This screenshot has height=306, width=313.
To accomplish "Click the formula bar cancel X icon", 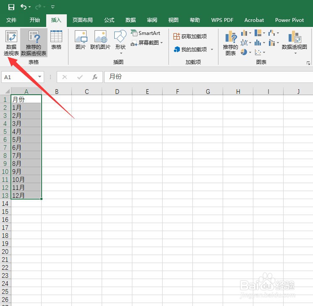I will pyautogui.click(x=64, y=77).
